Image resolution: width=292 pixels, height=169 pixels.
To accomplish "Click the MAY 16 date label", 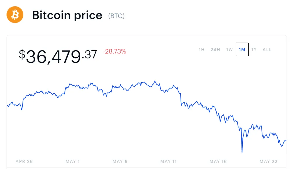I will (x=218, y=161).
